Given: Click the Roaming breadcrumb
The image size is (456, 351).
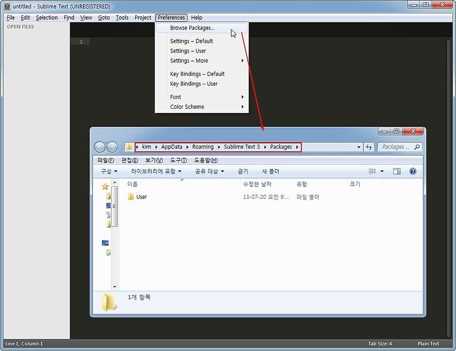Looking at the screenshot, I should click(x=203, y=147).
